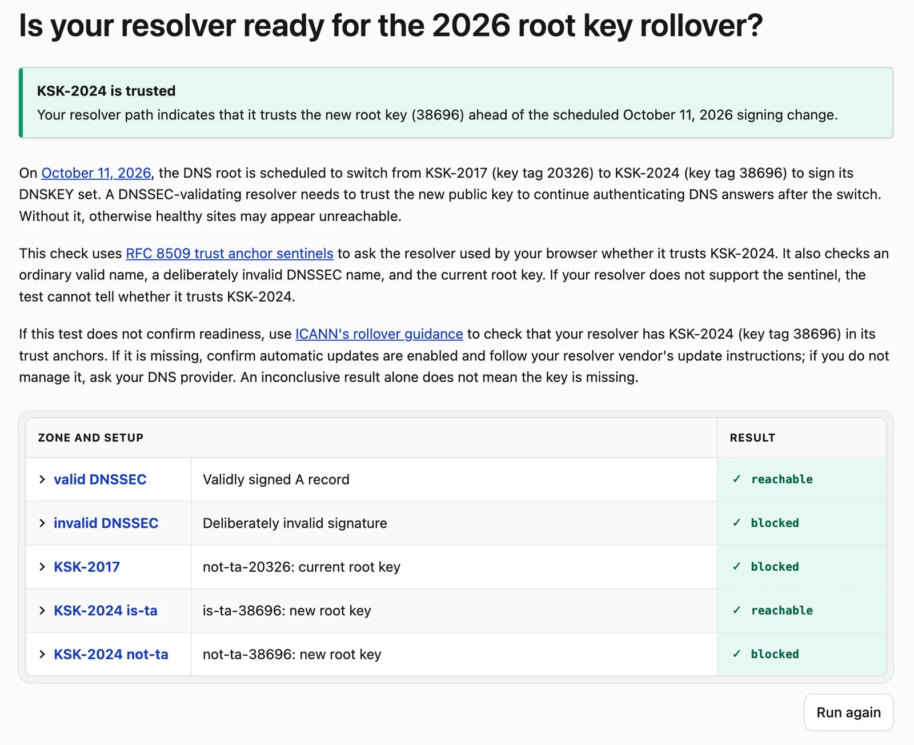Click the valid DNSSEC zone name
Image resolution: width=914 pixels, height=745 pixels.
click(100, 479)
